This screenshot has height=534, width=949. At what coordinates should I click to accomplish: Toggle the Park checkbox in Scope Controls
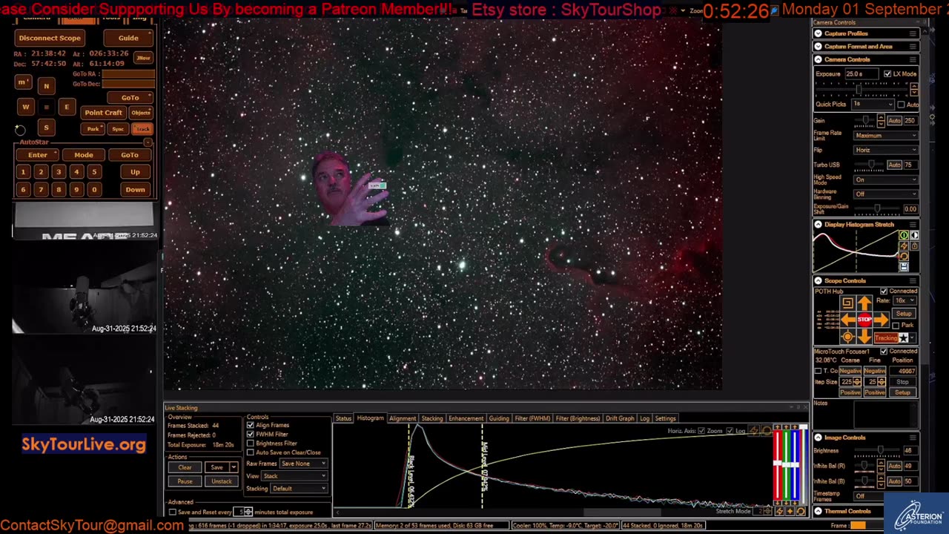896,326
